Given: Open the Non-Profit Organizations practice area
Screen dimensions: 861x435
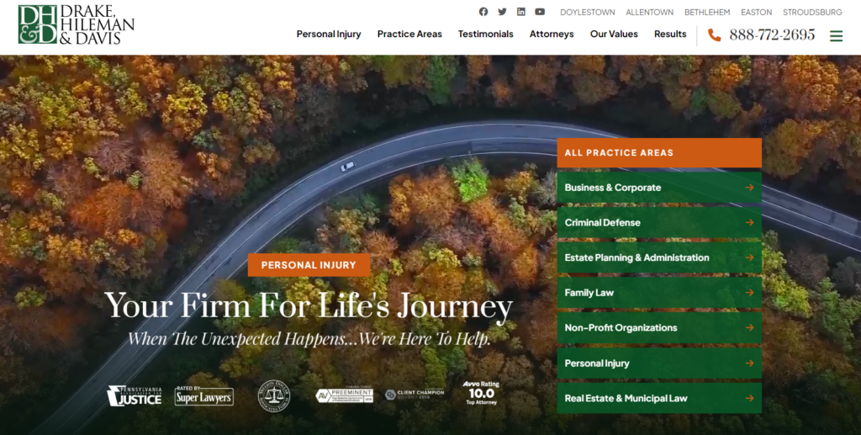Looking at the screenshot, I should pyautogui.click(x=659, y=328).
